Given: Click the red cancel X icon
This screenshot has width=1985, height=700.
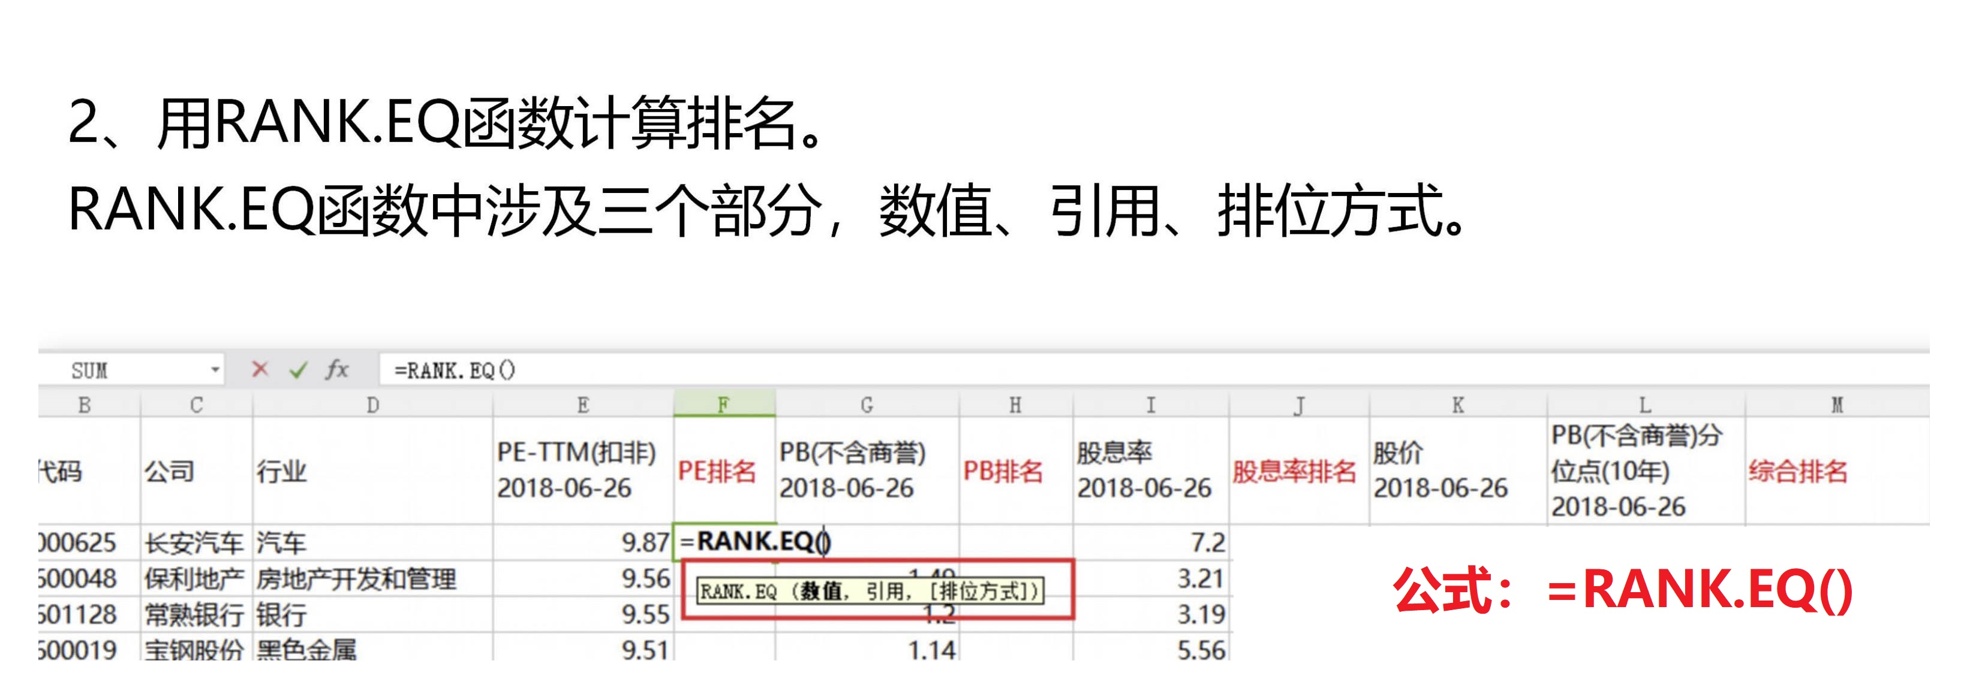Looking at the screenshot, I should click(260, 370).
